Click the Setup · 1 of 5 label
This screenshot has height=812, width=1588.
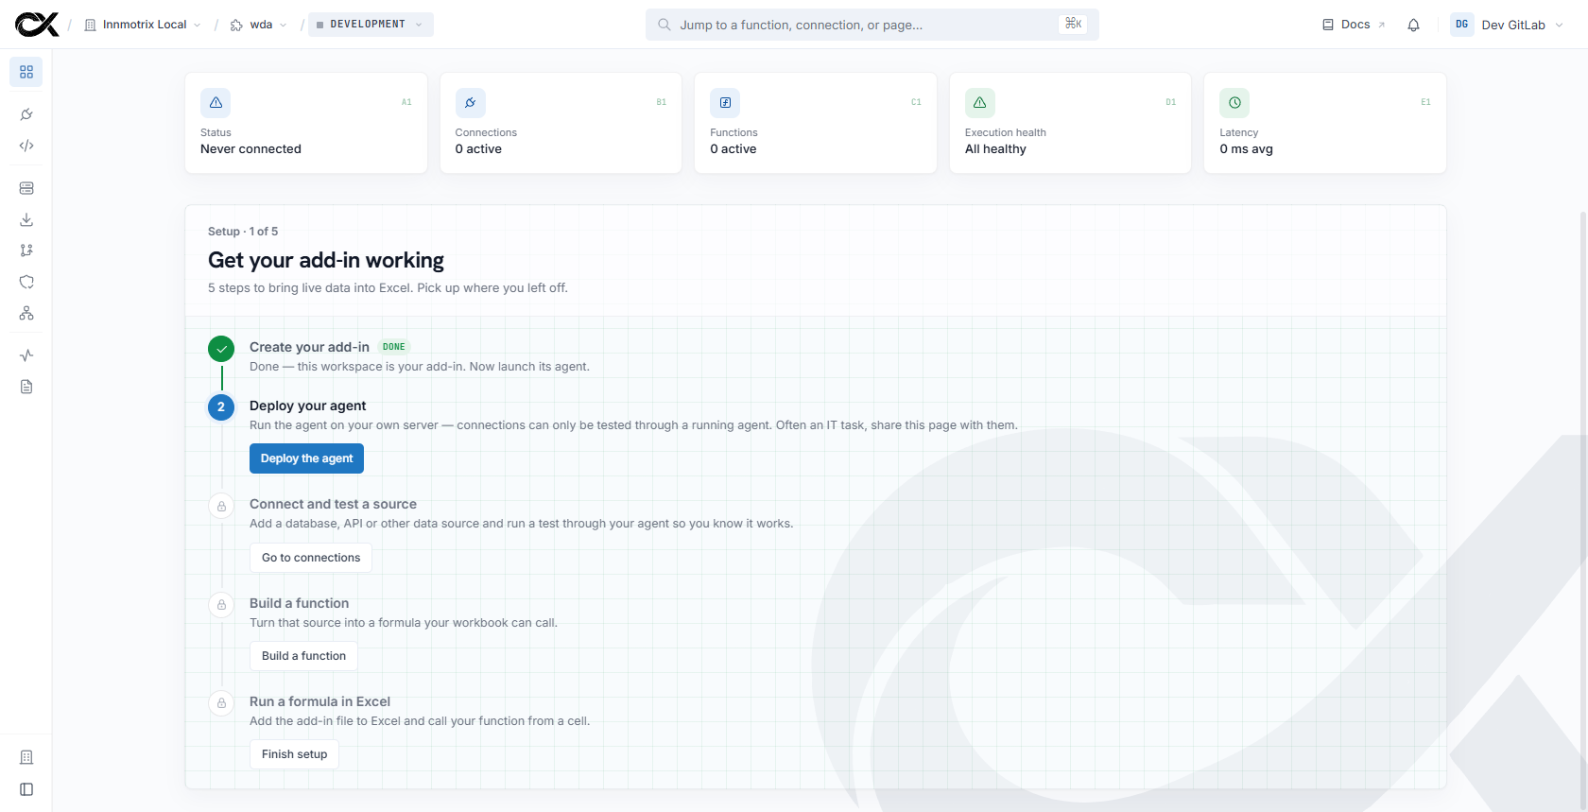click(x=243, y=232)
